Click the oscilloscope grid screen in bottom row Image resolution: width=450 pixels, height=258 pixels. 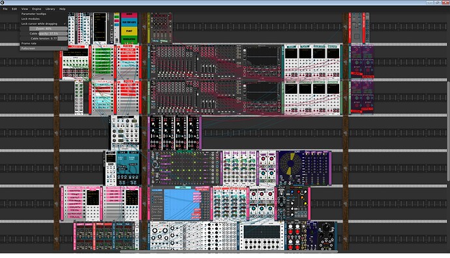coord(262,232)
